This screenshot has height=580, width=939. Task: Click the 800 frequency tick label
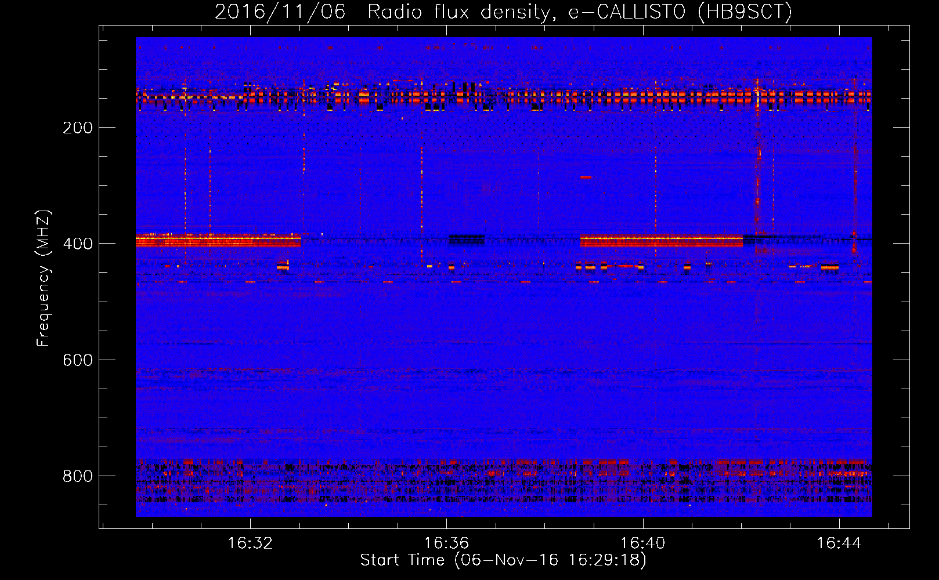(78, 476)
